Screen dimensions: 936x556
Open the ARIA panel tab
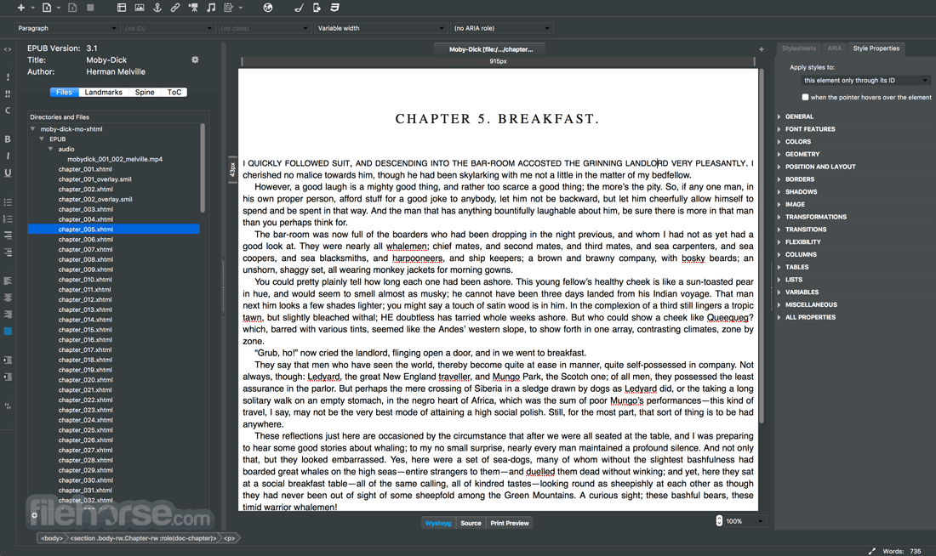(x=835, y=49)
